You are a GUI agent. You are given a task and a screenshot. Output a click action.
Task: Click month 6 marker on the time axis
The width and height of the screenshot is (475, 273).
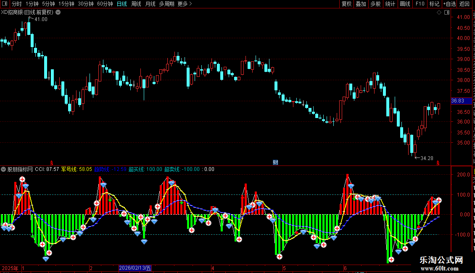tap(346, 268)
